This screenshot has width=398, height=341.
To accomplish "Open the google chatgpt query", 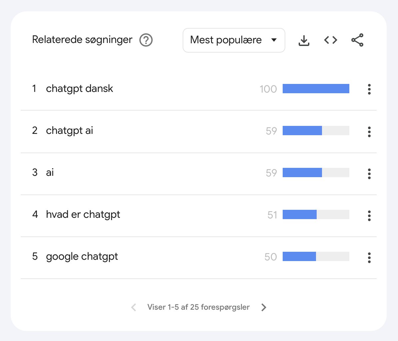I will (82, 256).
